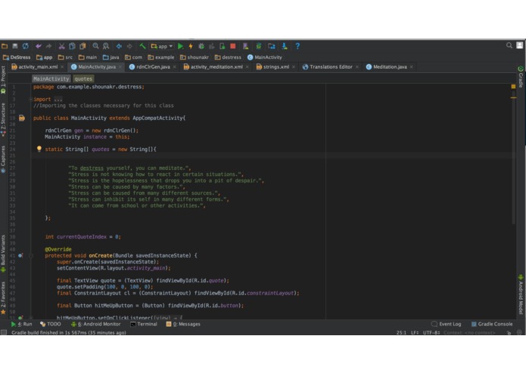Toggle the Favorites tool window
The image size is (526, 373).
click(x=3, y=297)
